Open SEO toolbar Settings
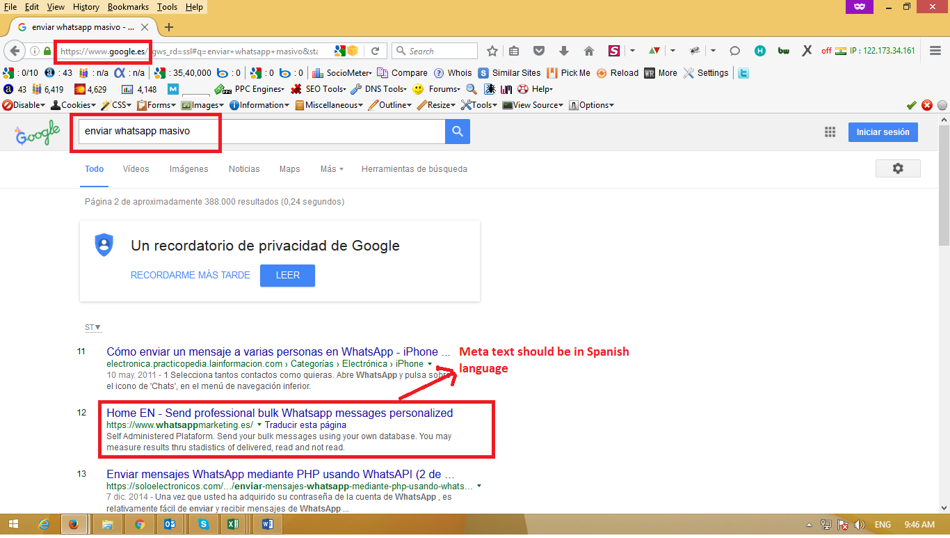950x538 pixels. [x=706, y=73]
